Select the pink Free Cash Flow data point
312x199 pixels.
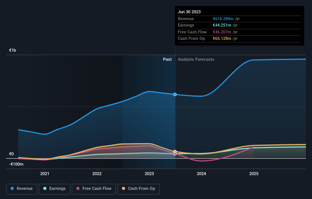click(175, 154)
